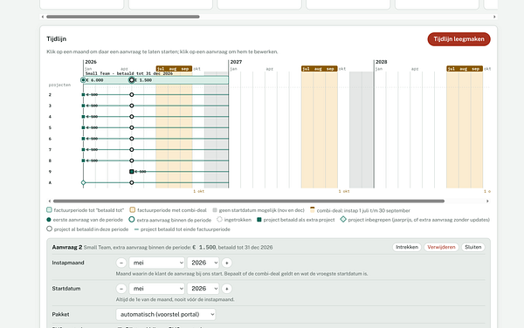This screenshot has height=328, width=524.
Task: Open the Startdatum year dropdown
Action: (x=203, y=289)
